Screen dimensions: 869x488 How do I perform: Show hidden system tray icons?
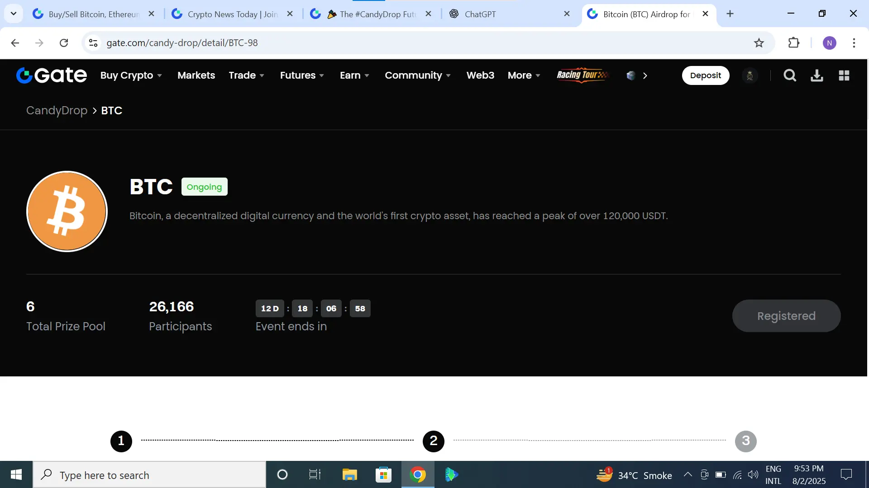click(x=688, y=475)
